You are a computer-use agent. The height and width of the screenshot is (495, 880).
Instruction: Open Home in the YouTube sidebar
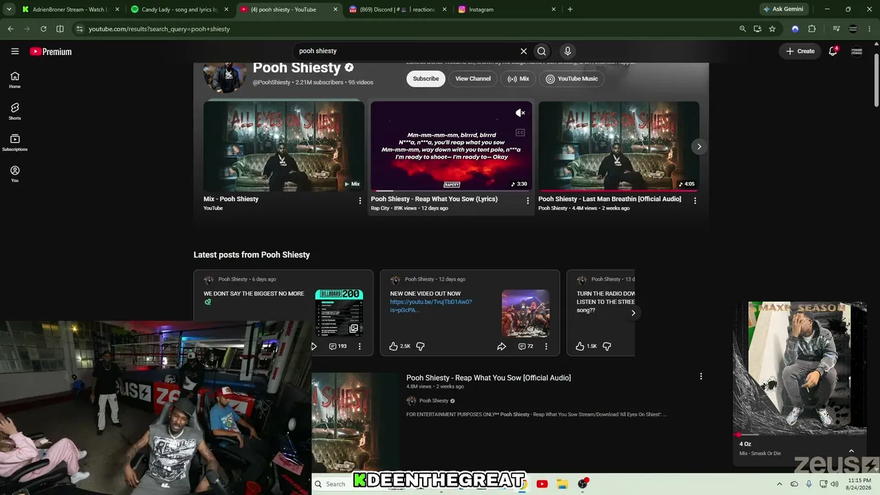pyautogui.click(x=14, y=80)
